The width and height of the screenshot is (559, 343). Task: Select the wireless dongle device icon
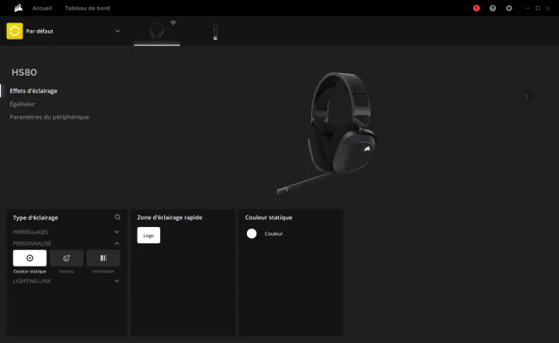pos(215,32)
